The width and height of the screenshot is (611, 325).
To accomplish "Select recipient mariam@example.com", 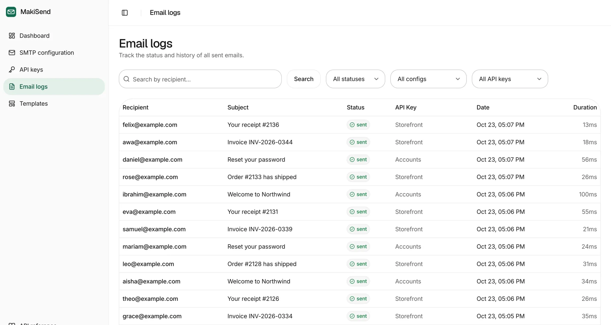I will tap(154, 247).
